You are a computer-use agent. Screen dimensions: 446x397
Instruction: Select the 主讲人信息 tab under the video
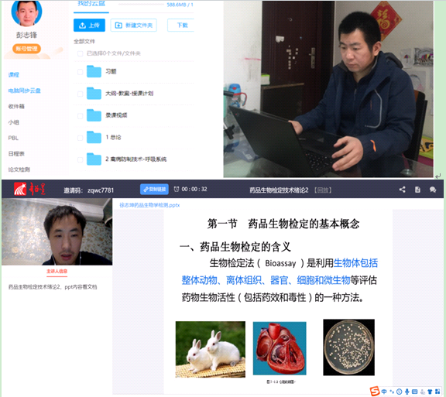[x=57, y=272]
